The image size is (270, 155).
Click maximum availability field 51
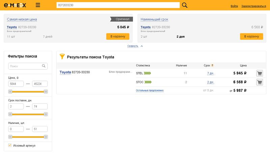click(x=40, y=129)
